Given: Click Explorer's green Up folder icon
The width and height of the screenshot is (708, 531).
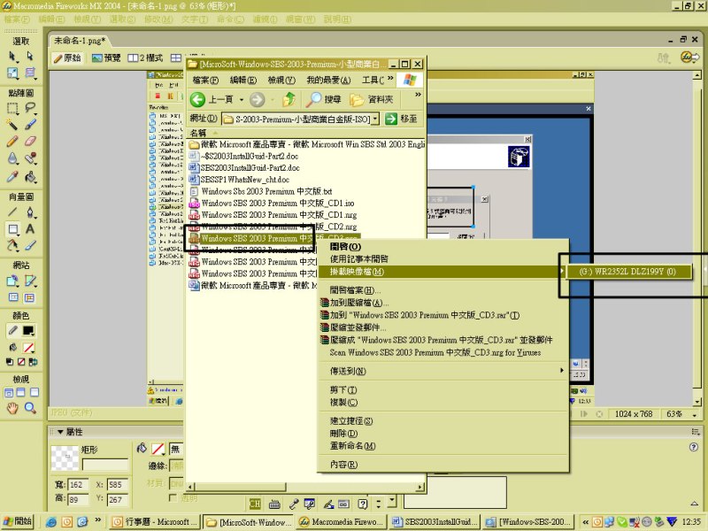Looking at the screenshot, I should pos(289,99).
